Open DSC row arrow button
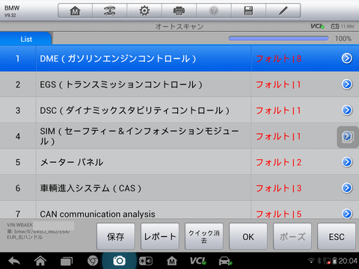The height and width of the screenshot is (269, 359). (347, 110)
